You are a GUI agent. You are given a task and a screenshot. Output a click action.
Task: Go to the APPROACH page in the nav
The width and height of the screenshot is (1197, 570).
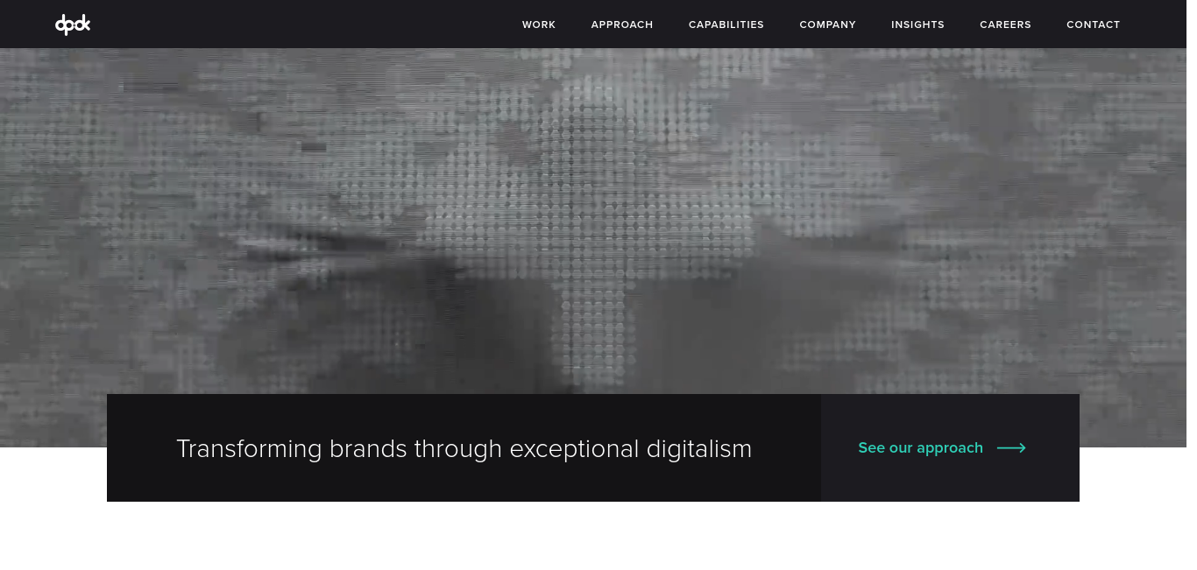pos(622,25)
